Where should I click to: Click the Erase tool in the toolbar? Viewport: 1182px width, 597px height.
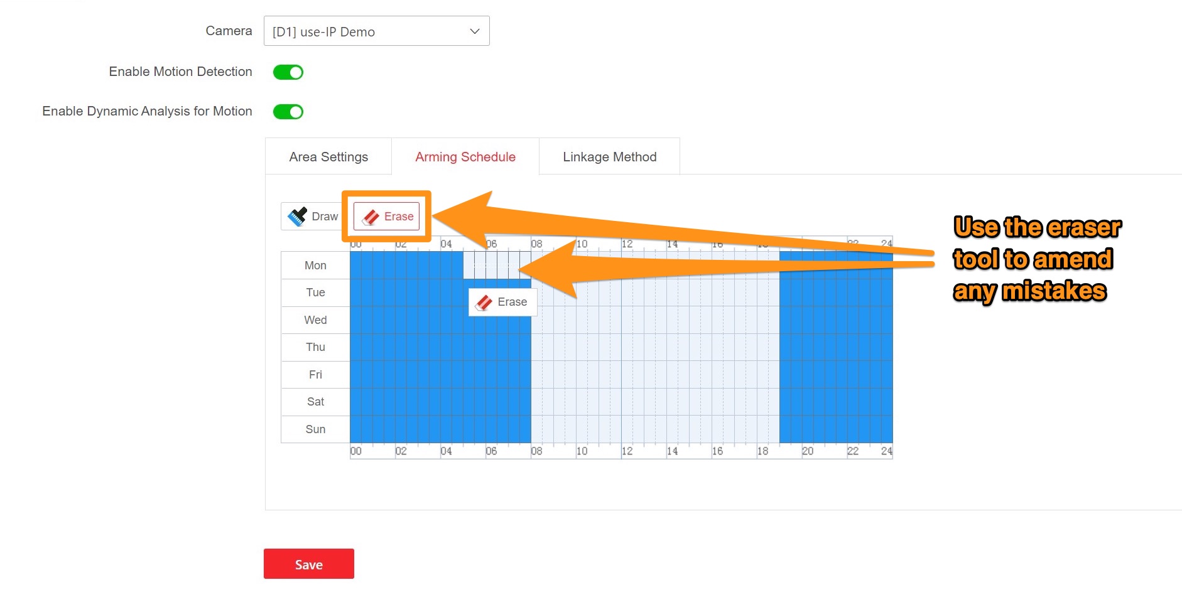pyautogui.click(x=387, y=217)
